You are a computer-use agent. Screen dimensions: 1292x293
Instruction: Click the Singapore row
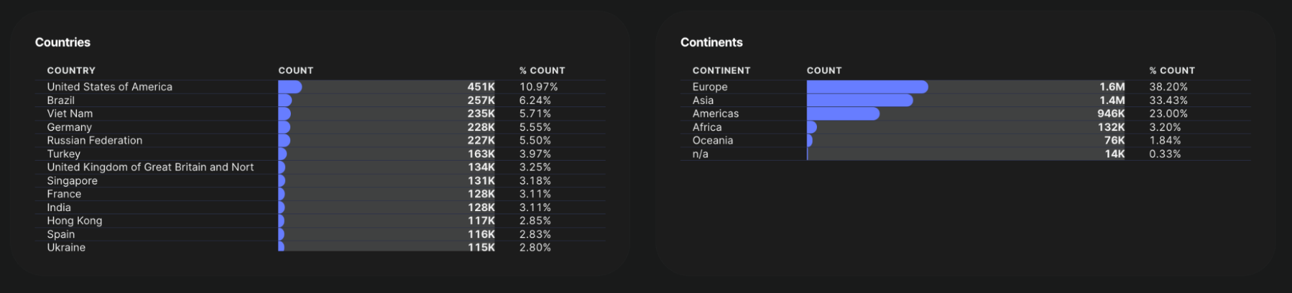320,181
